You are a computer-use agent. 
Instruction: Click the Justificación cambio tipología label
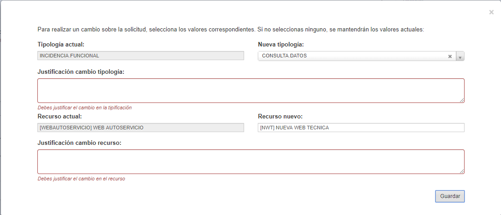tap(81, 72)
